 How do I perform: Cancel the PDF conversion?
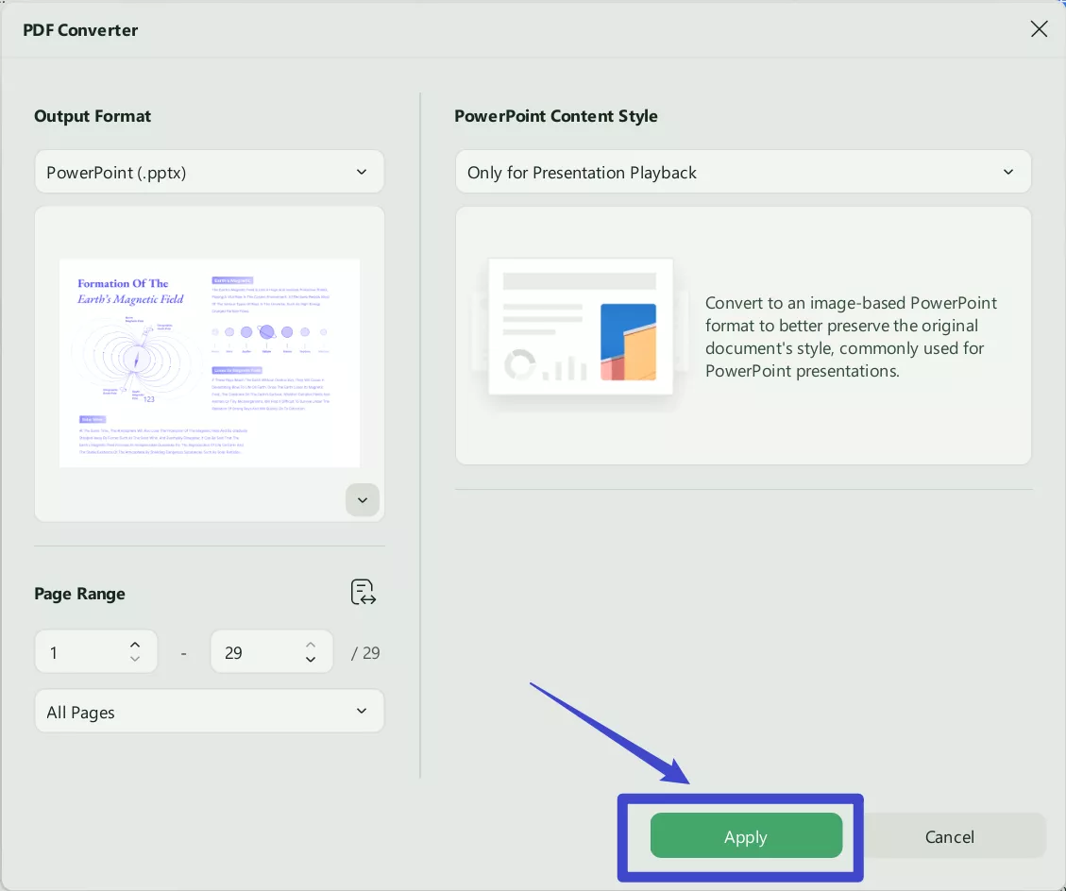coord(949,836)
